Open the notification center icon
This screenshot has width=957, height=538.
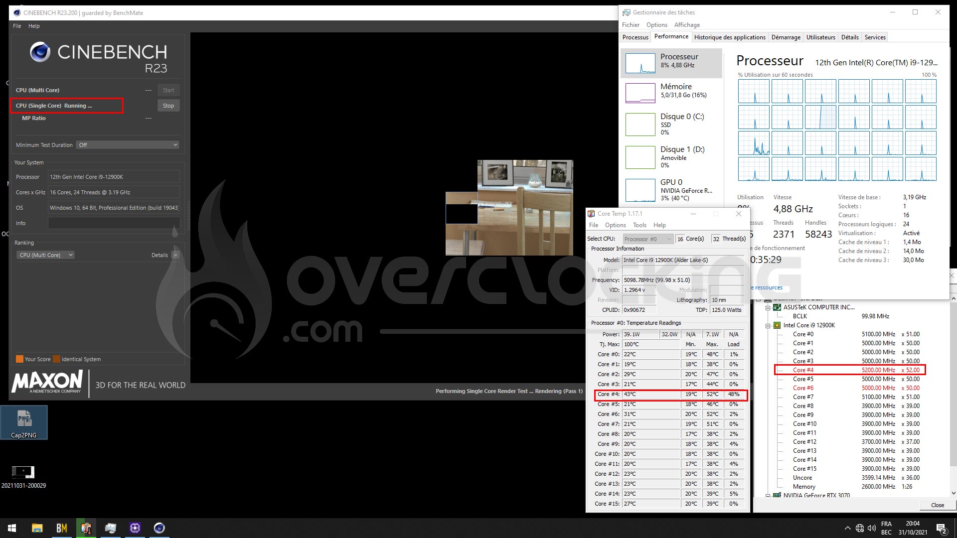(x=941, y=529)
